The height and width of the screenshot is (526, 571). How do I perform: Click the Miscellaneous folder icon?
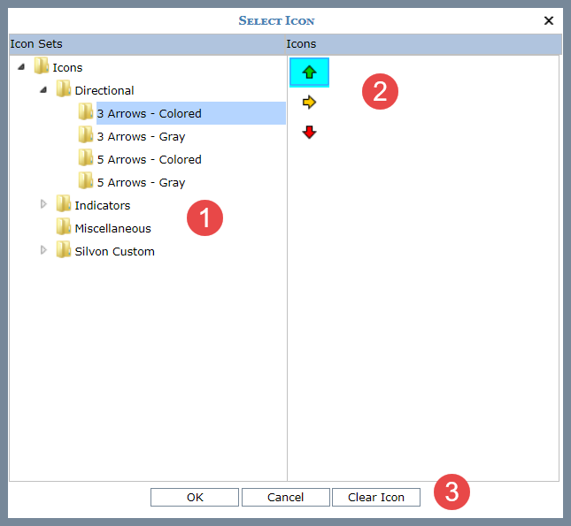pyautogui.click(x=64, y=227)
